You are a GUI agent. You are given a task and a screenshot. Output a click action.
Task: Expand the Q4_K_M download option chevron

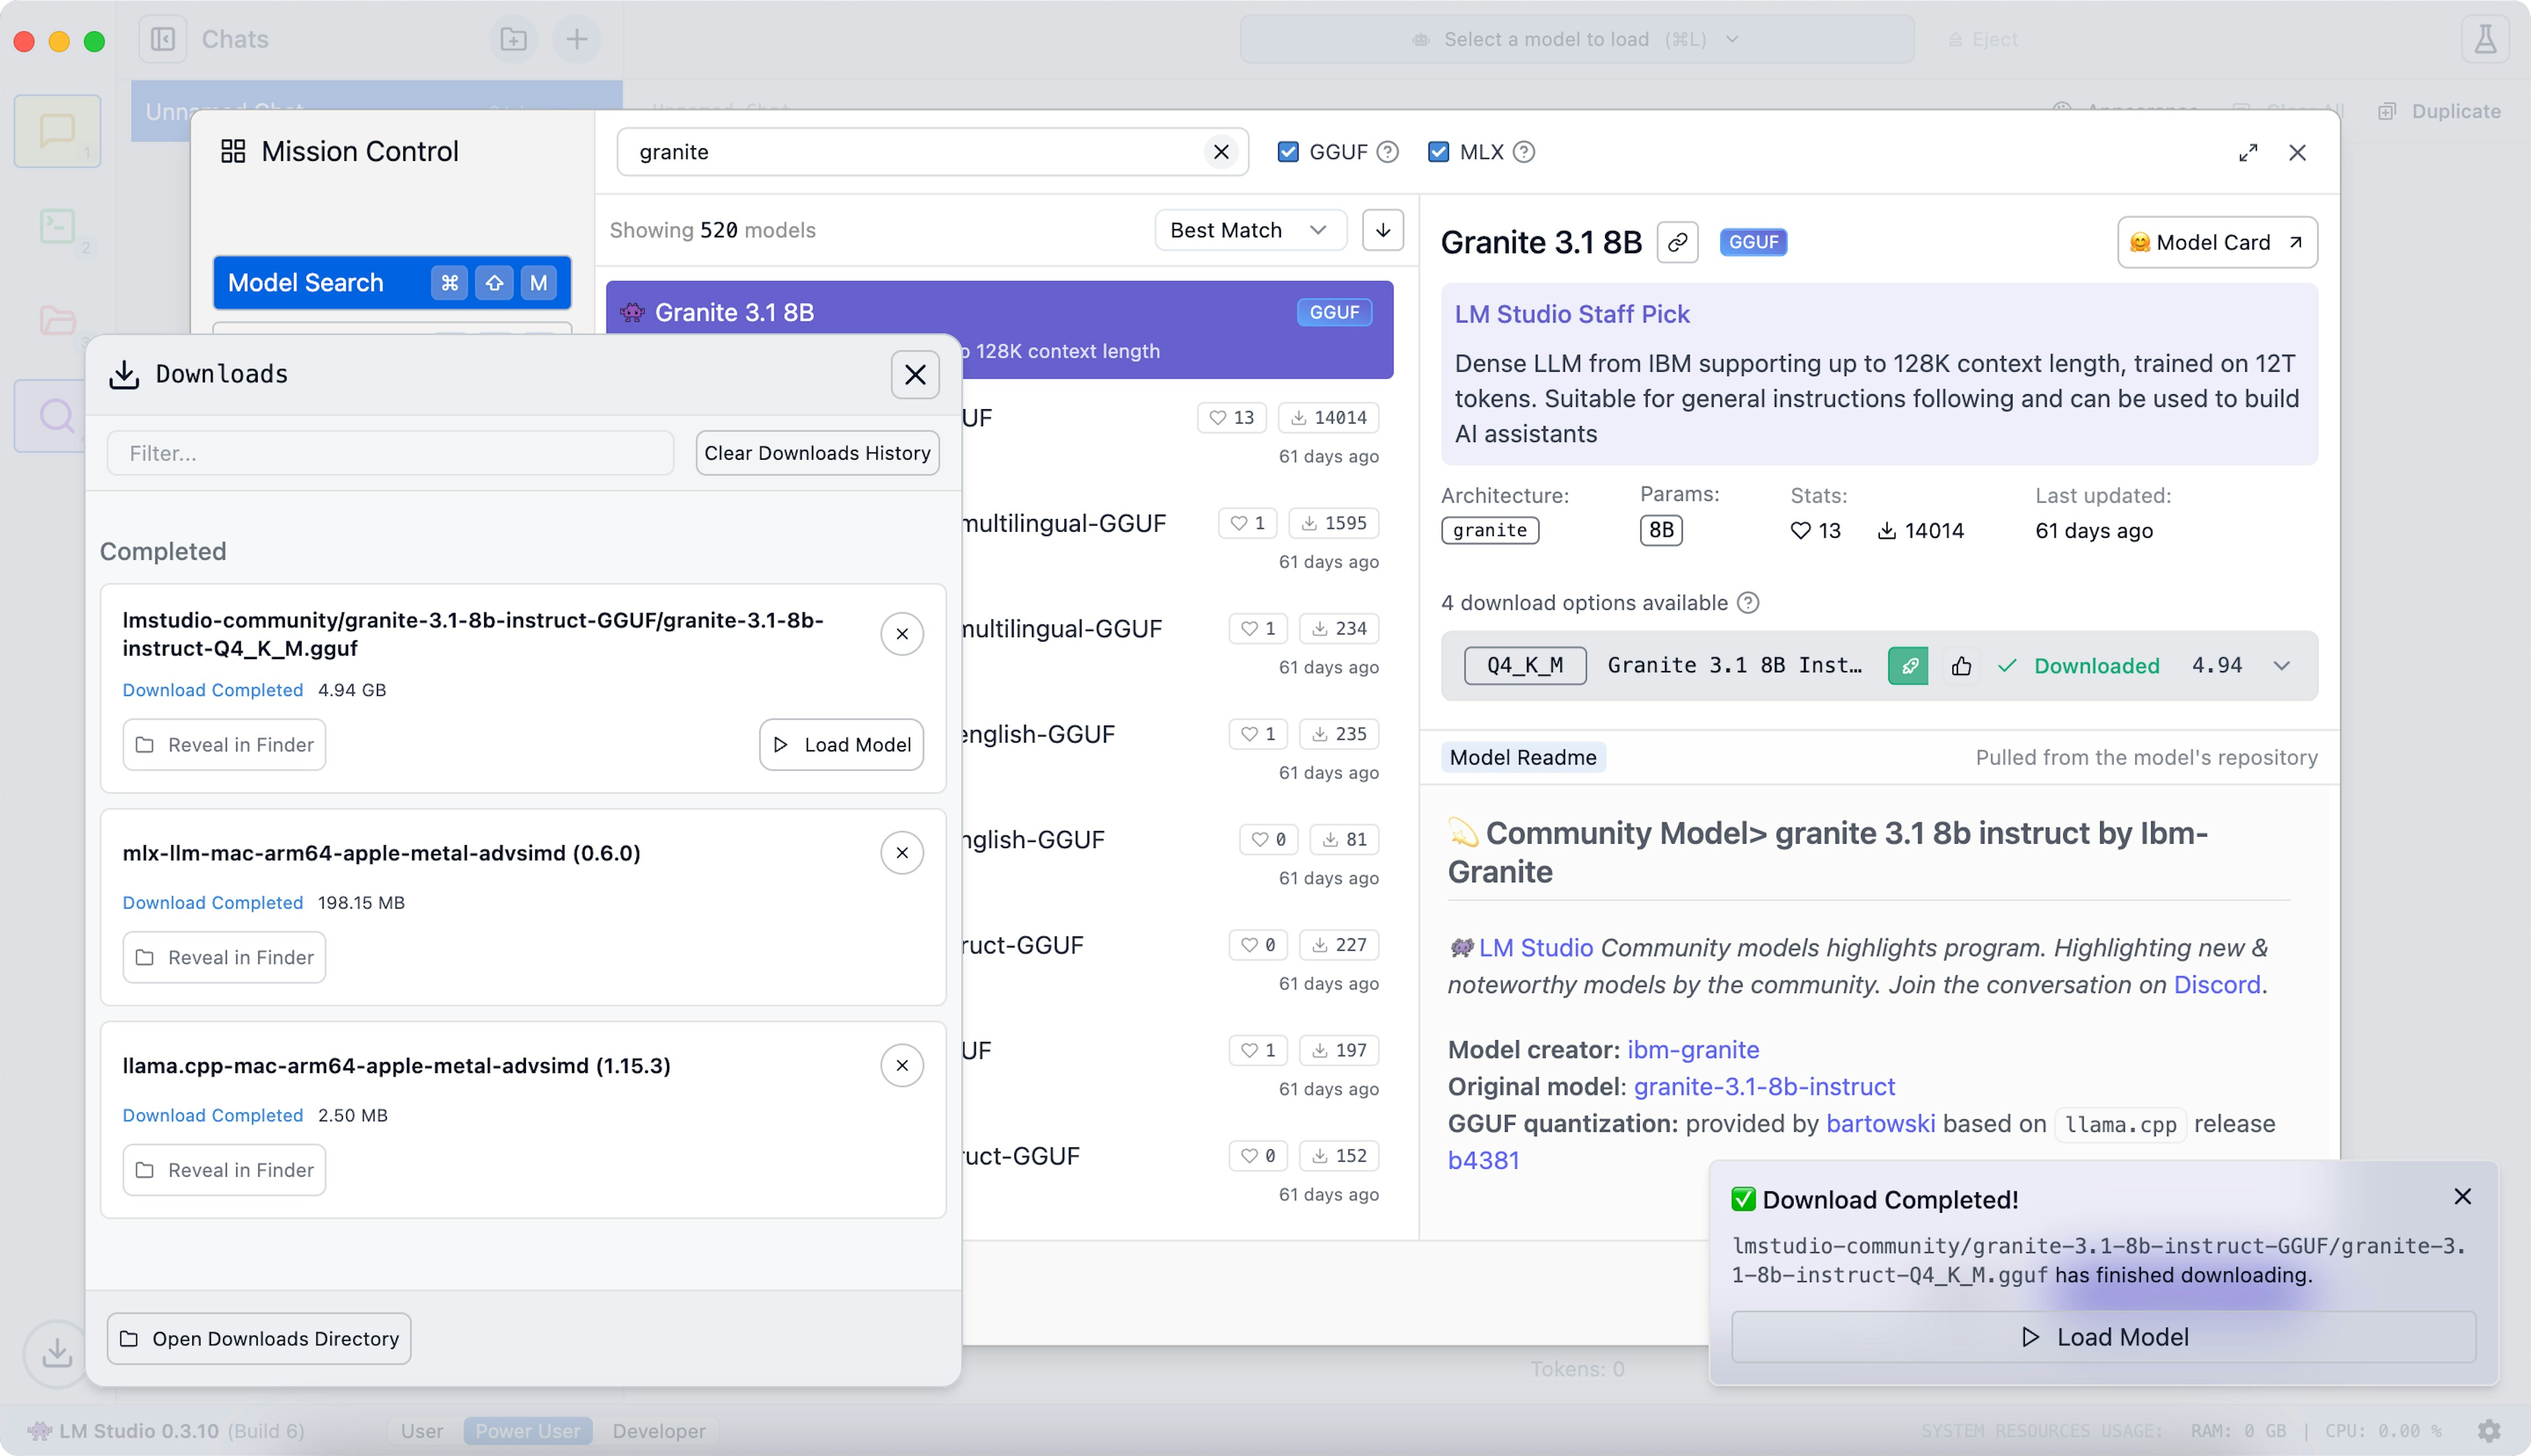click(x=2281, y=666)
